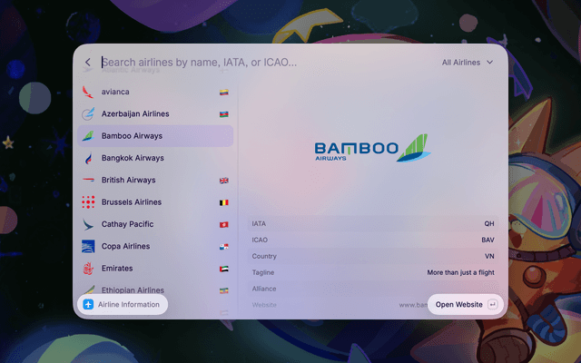Select Ethiopian Airlines in the list

pyautogui.click(x=133, y=290)
